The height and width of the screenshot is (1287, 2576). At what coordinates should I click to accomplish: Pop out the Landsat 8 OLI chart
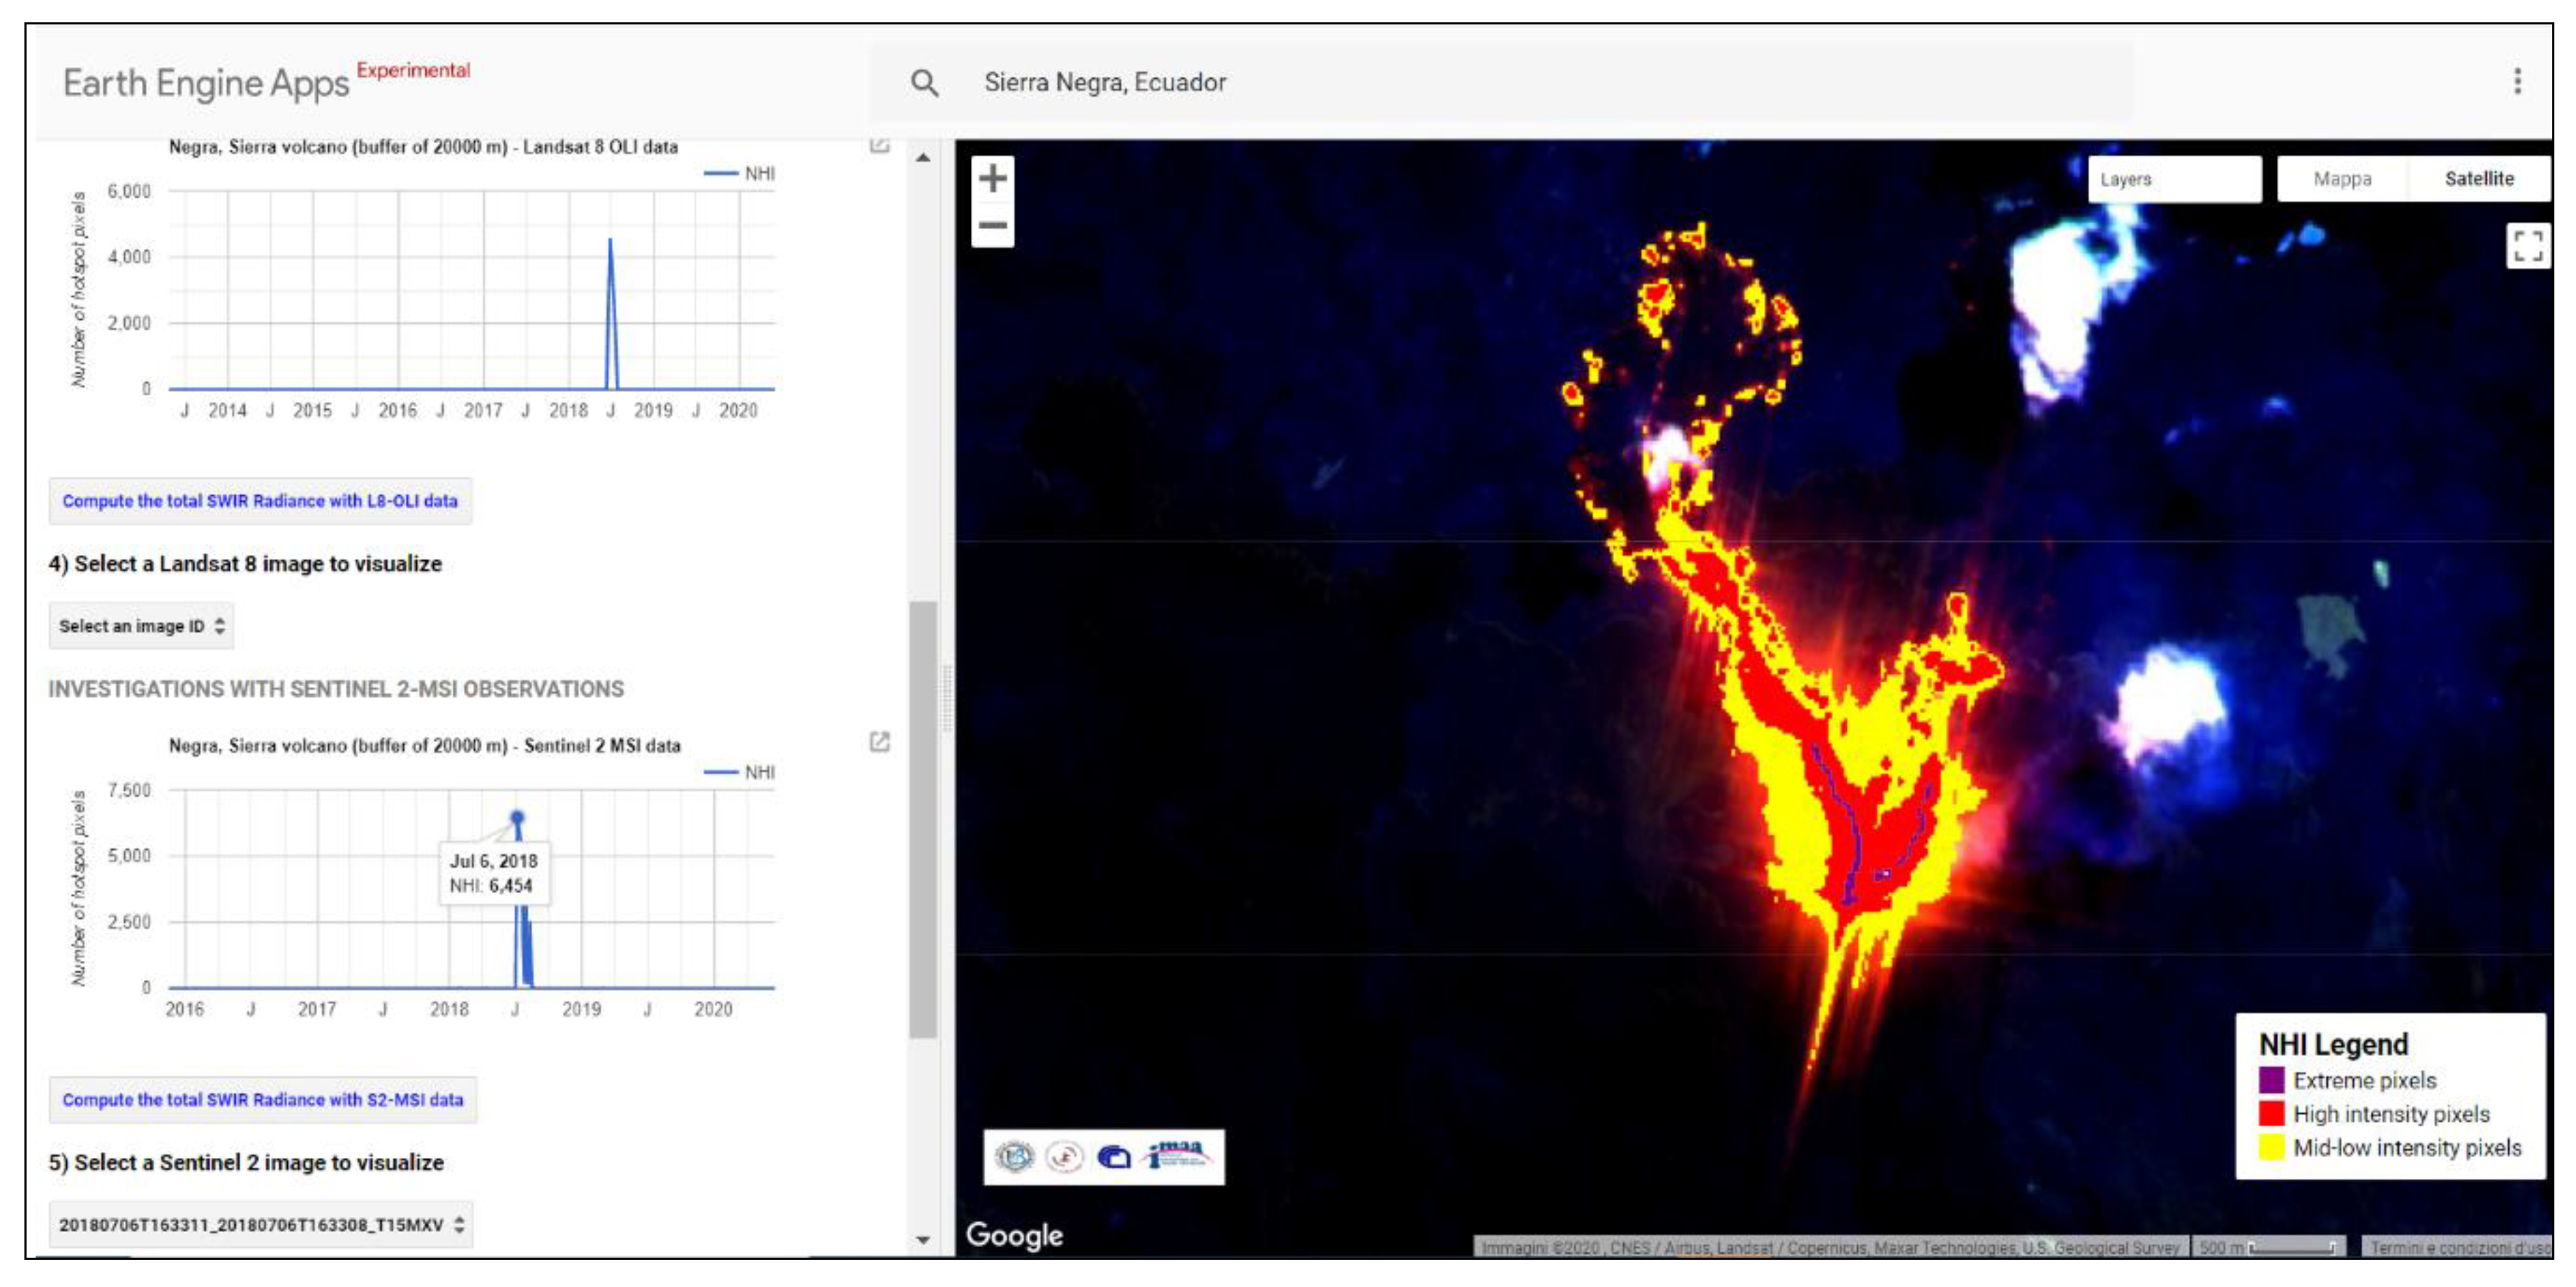tap(879, 146)
